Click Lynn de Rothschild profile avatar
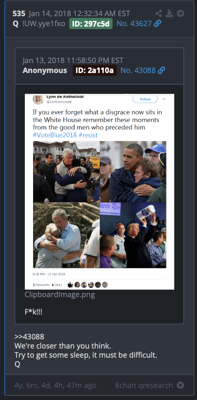The image size is (197, 400). 38,99
